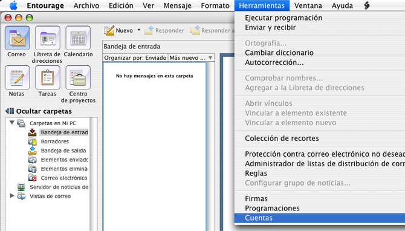Image resolution: width=405 pixels, height=231 pixels.
Task: Choose Administrador de listas de distribución
Action: pyautogui.click(x=320, y=163)
